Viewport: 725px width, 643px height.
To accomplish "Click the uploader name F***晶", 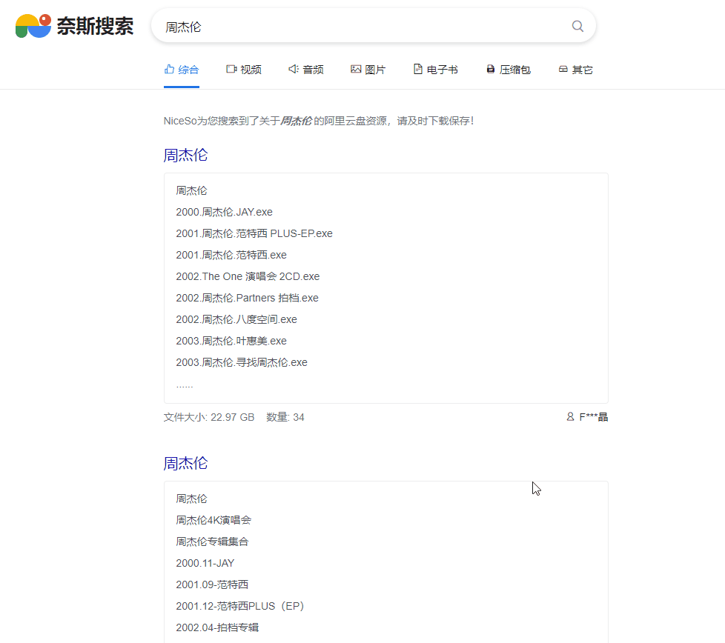I will click(x=594, y=417).
